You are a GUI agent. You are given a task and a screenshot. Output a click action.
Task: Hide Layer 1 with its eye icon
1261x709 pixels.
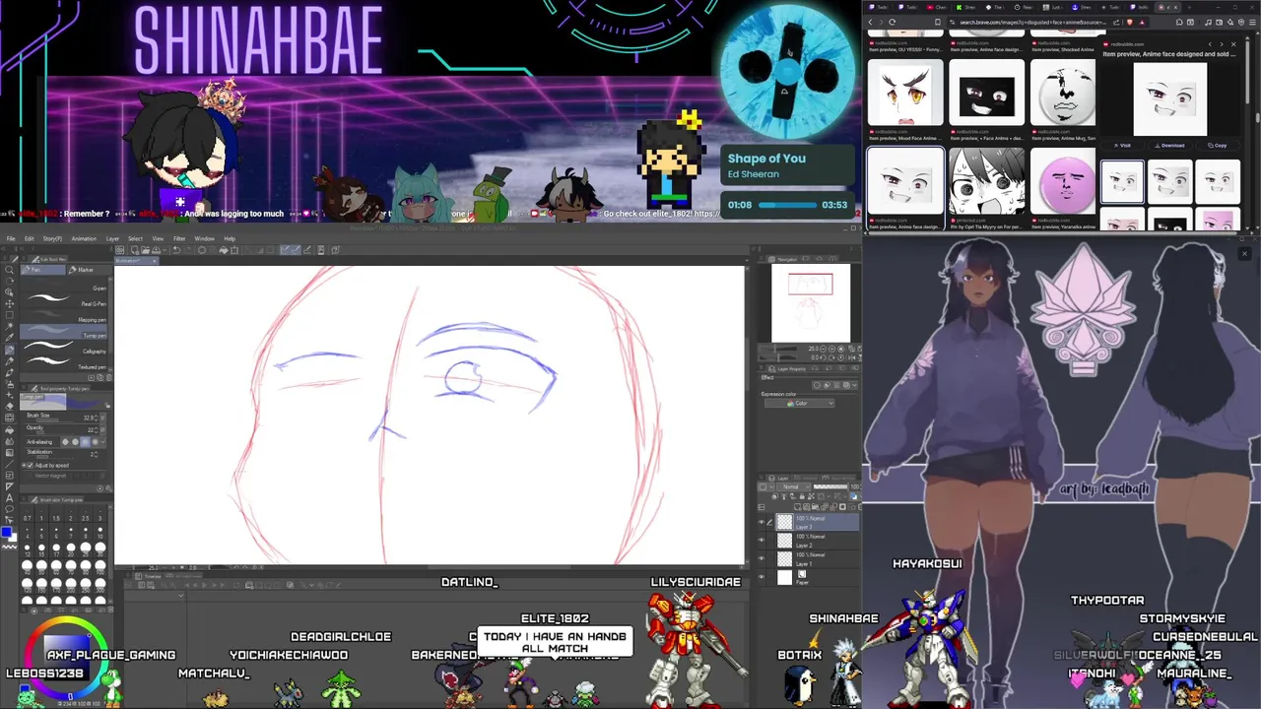click(761, 557)
